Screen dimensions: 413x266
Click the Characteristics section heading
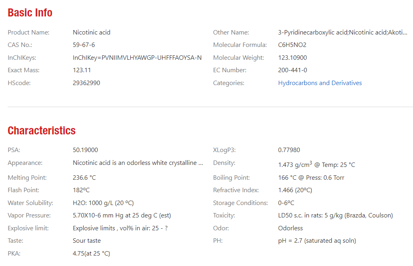pyautogui.click(x=41, y=131)
